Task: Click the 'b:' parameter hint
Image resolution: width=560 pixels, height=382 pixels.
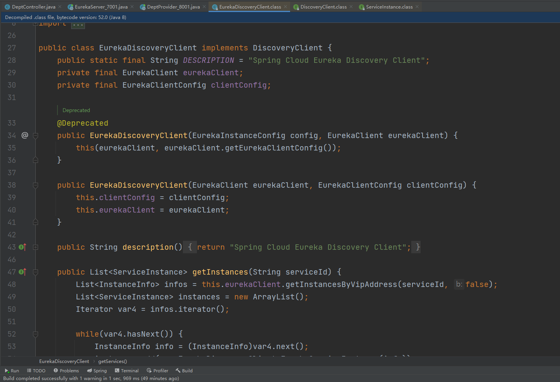Action: 459,284
